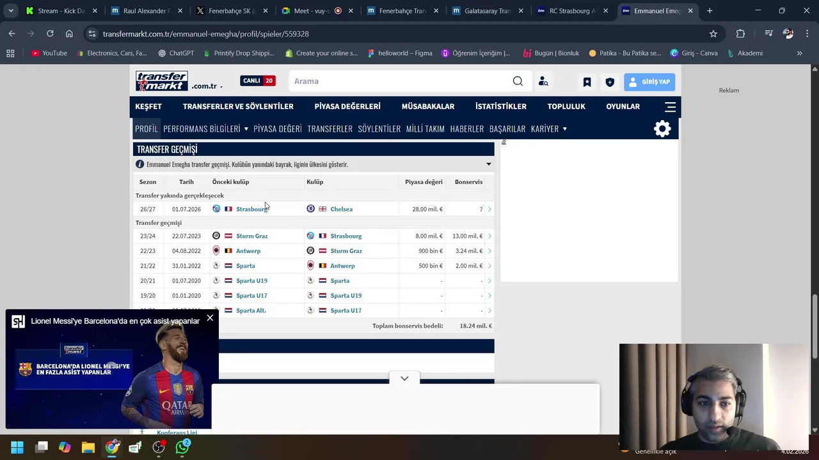Open İstatistikler menu

click(x=501, y=107)
